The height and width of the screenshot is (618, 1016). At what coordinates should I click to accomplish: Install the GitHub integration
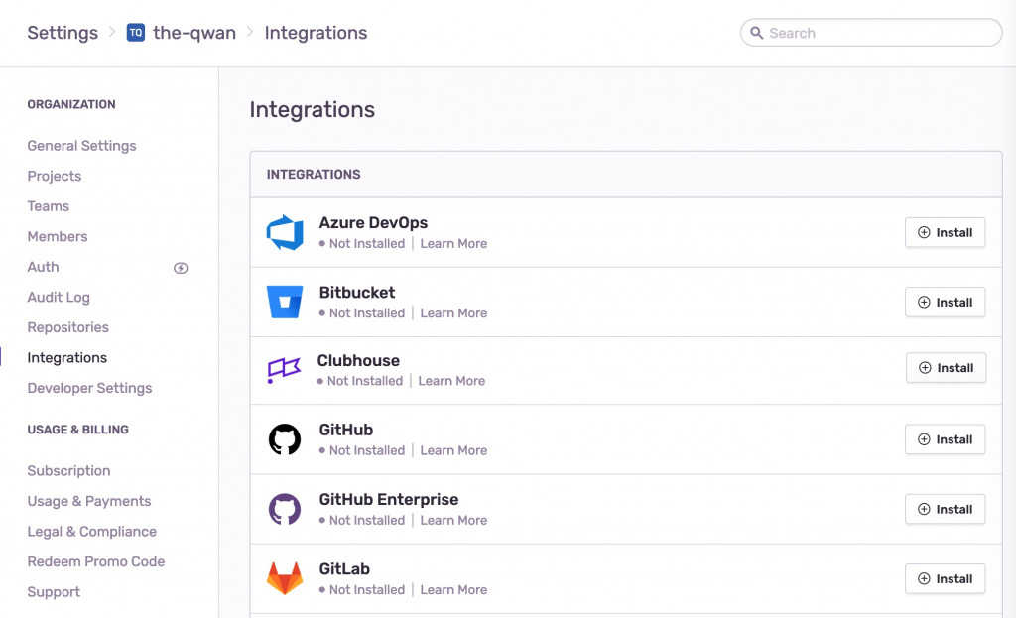[945, 439]
